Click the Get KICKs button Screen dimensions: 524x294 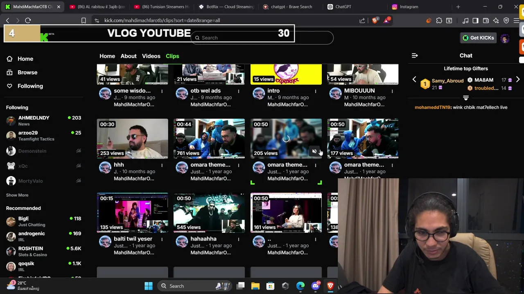click(x=478, y=38)
